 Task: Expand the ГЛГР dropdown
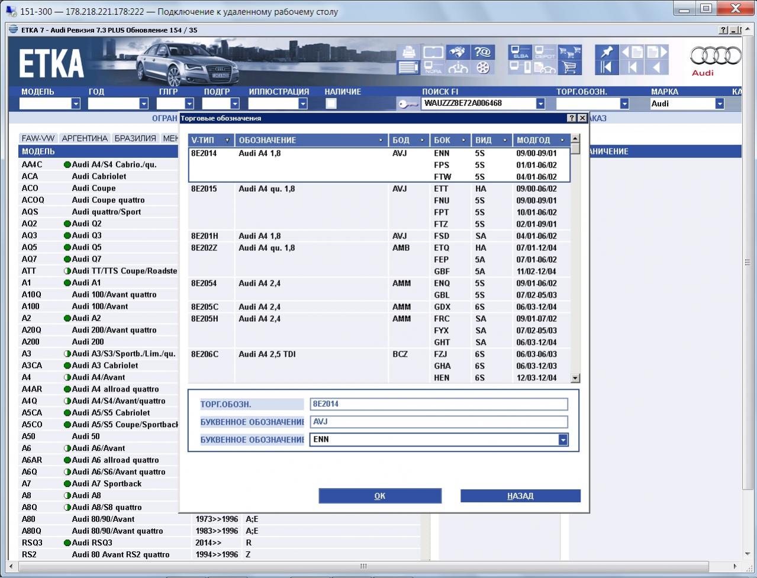pos(189,104)
